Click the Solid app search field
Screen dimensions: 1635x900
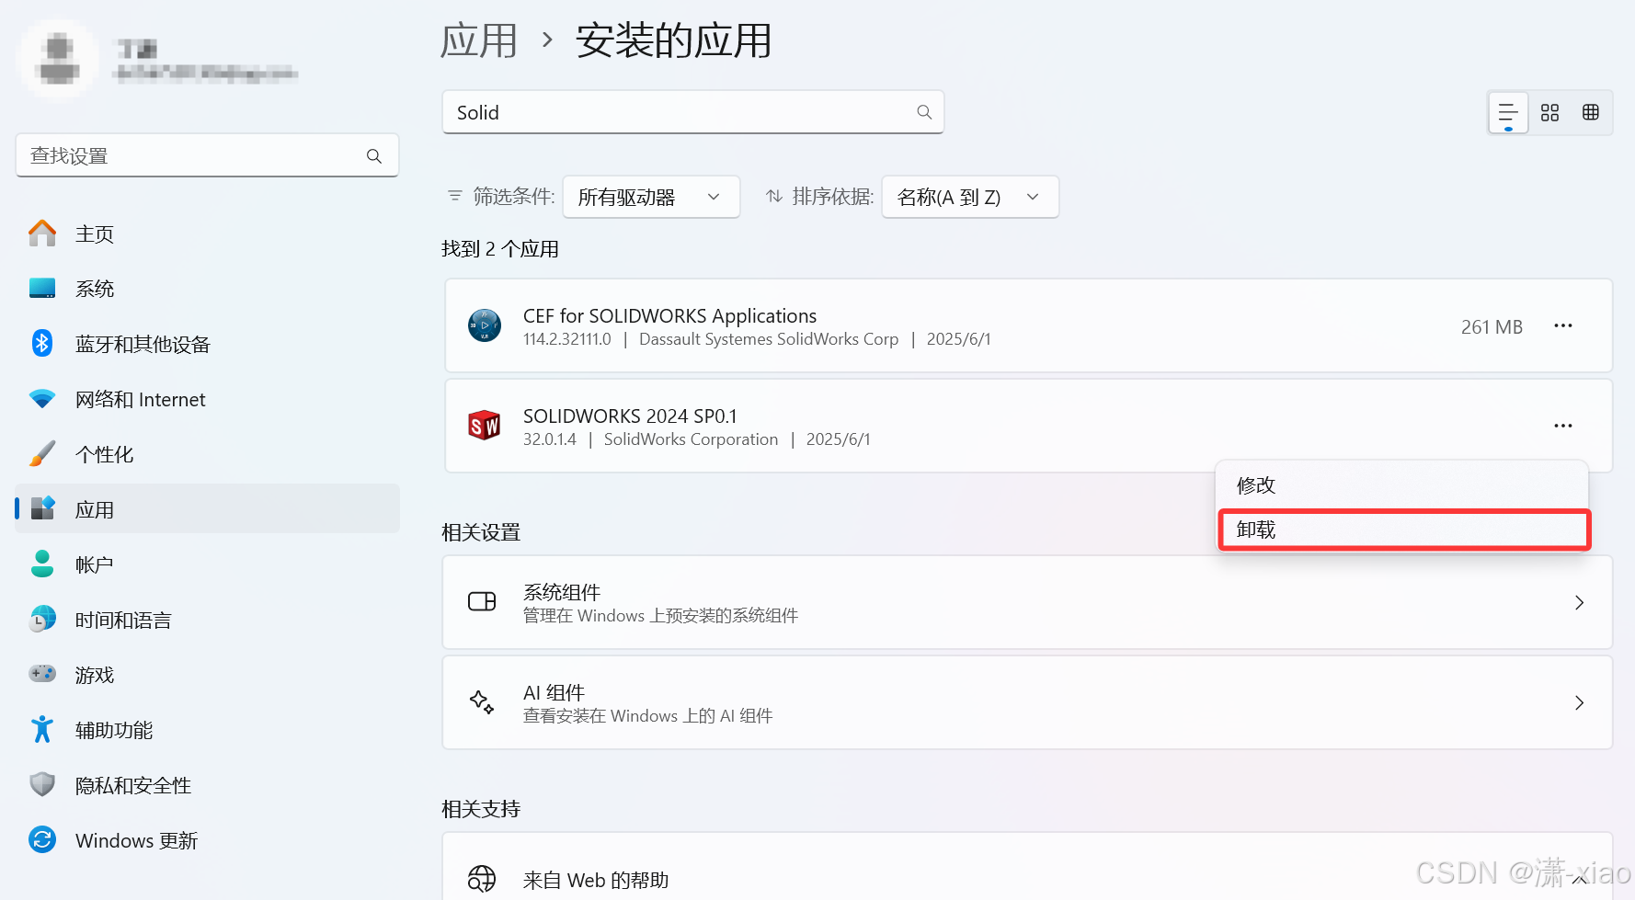pyautogui.click(x=693, y=112)
